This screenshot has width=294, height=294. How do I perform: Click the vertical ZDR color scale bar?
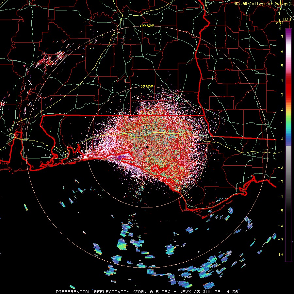point(288,145)
